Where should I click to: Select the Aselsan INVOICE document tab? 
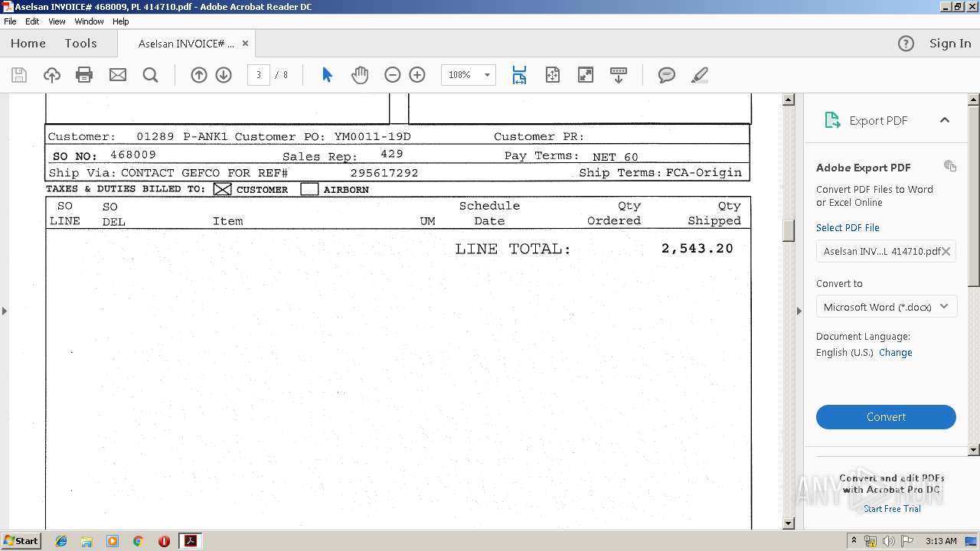point(186,44)
